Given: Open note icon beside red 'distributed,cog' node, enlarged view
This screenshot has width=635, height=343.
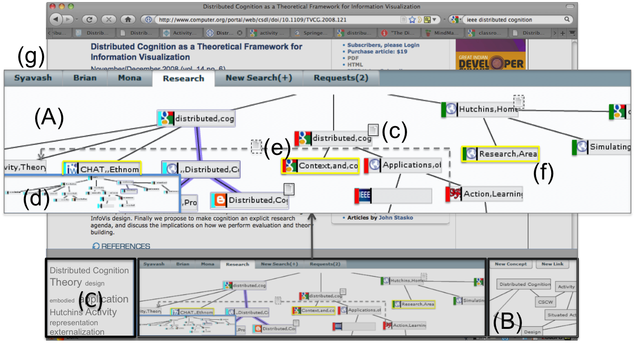Looking at the screenshot, I should [x=374, y=130].
